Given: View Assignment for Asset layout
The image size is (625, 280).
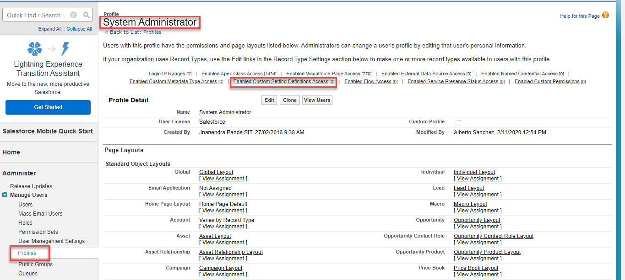Looking at the screenshot, I should [x=223, y=243].
